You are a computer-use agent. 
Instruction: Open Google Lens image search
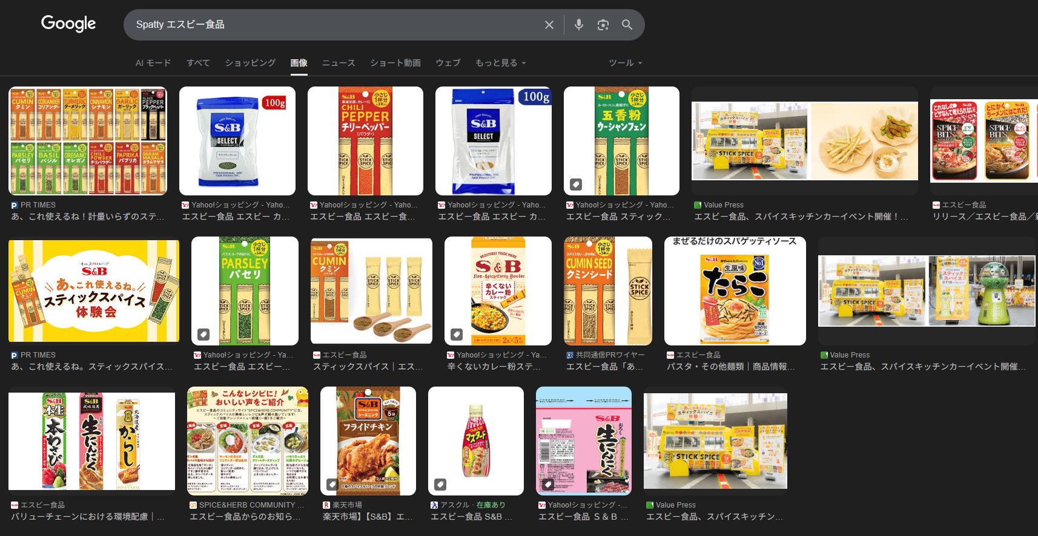click(603, 25)
